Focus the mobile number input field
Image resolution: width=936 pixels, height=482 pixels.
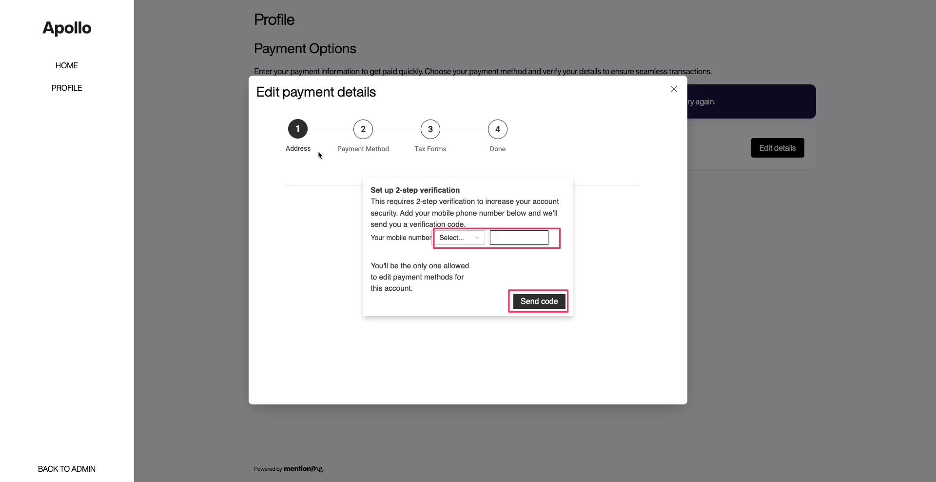[519, 238]
